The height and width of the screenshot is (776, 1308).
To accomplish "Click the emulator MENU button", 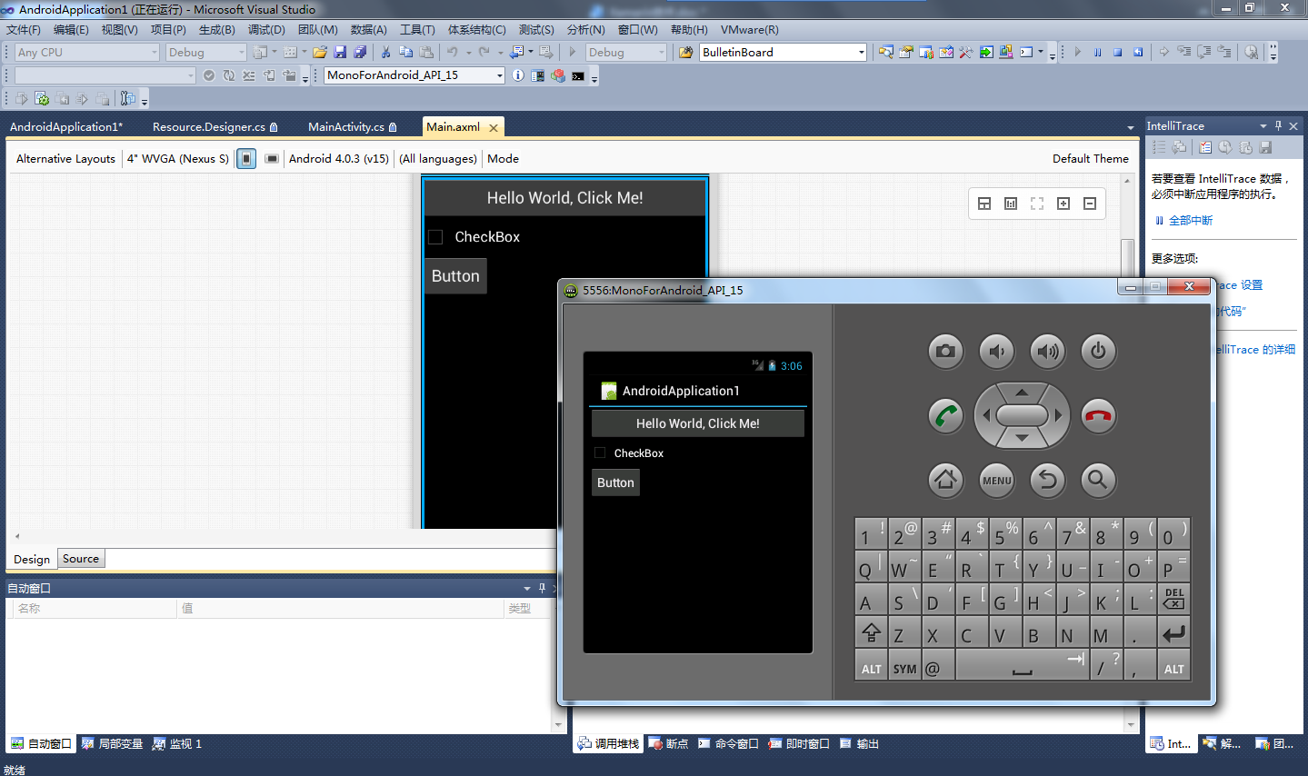I will (997, 480).
